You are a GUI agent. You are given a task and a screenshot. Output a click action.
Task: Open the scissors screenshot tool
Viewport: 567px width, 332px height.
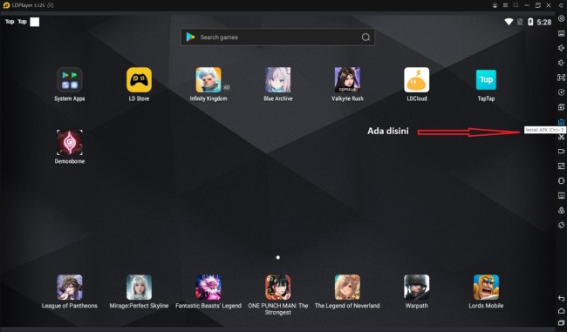(x=561, y=137)
